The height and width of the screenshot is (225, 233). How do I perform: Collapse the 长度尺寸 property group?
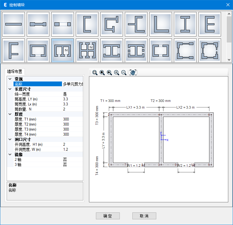pyautogui.click(x=10, y=89)
